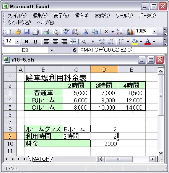Open the zoom 100% dropdown
This screenshot has height=173, width=169.
[154, 31]
